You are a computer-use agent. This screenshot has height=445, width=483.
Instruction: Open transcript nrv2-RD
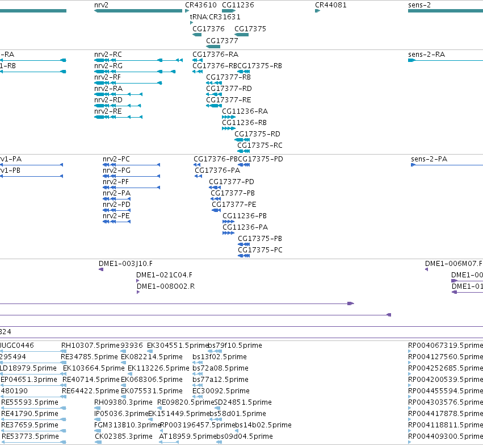(117, 106)
